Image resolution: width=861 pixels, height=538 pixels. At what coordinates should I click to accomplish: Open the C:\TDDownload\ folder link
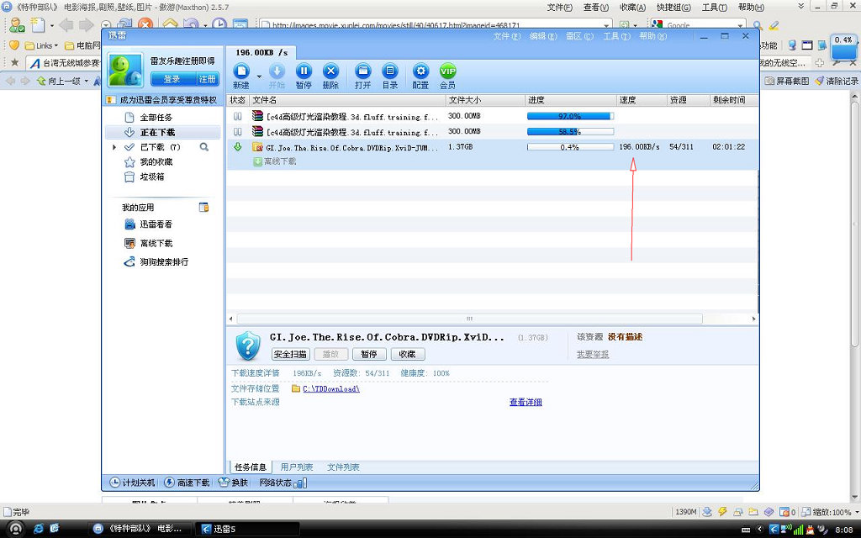pos(331,388)
